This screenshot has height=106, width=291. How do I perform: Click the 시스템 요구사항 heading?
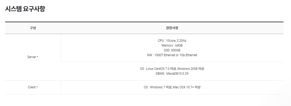[25, 9]
